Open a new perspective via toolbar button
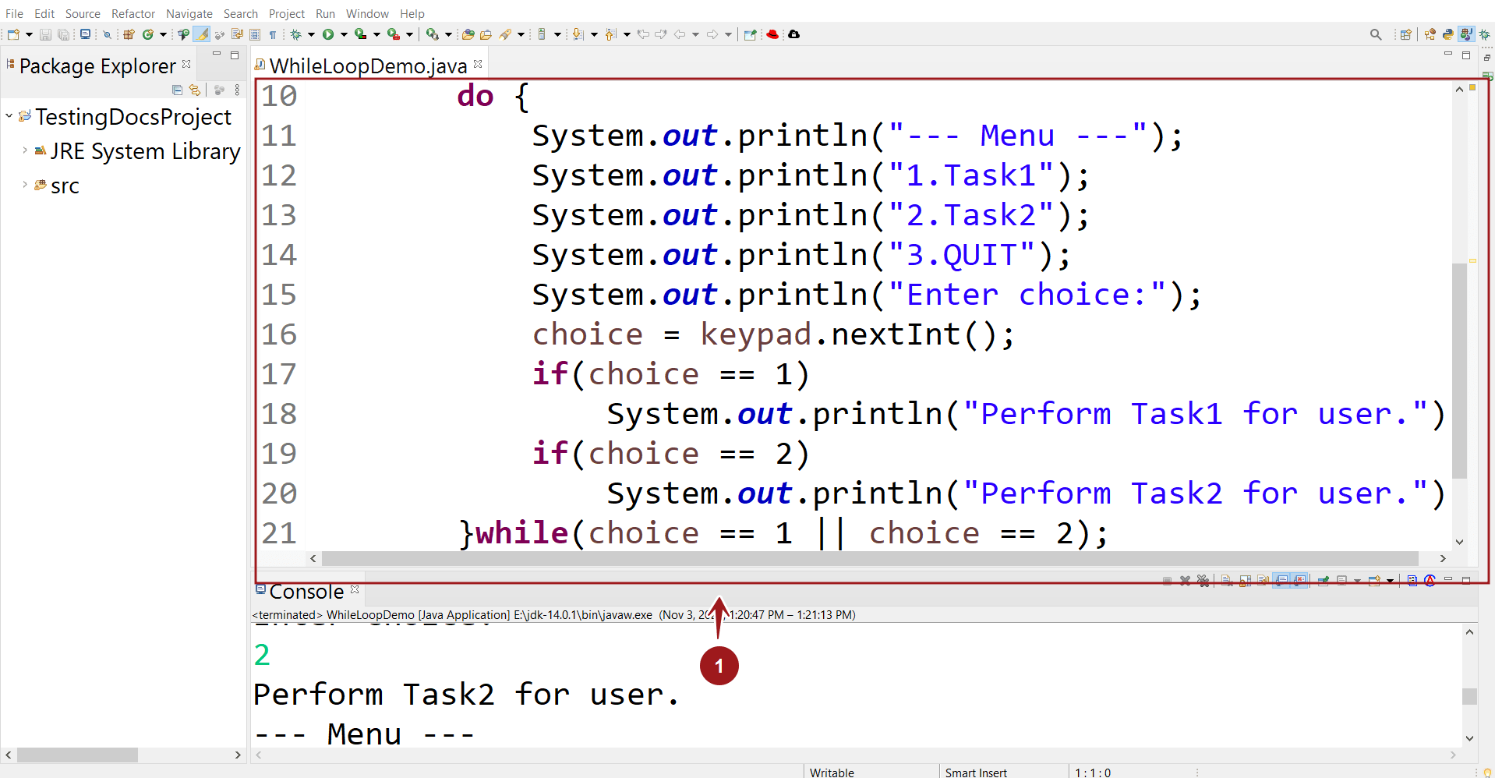1495x778 pixels. 1405,34
